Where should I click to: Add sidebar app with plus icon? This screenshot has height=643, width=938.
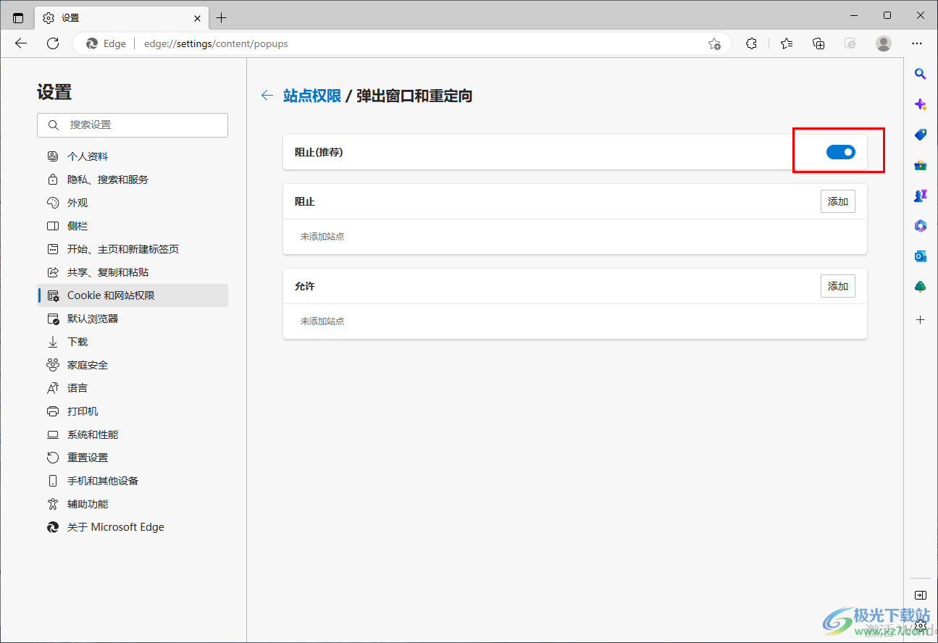tap(921, 319)
